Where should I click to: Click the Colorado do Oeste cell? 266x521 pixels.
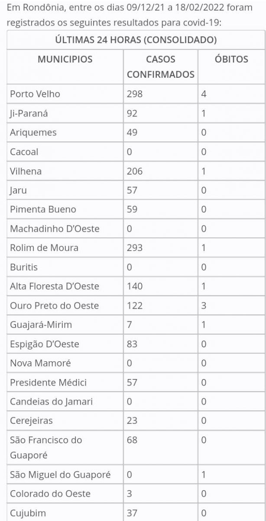(50, 494)
